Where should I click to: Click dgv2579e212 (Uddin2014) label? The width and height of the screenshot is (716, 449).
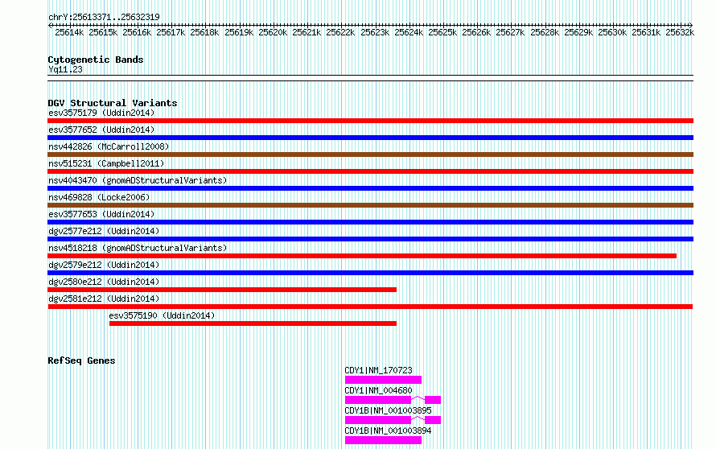tap(104, 265)
